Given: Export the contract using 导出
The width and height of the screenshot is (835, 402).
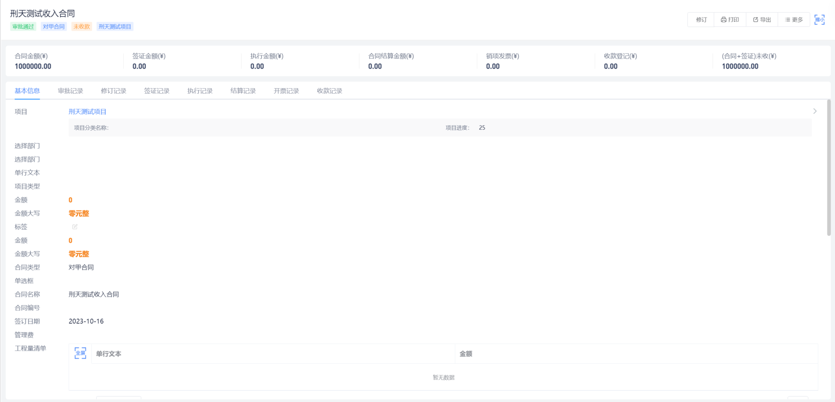Looking at the screenshot, I should [762, 20].
